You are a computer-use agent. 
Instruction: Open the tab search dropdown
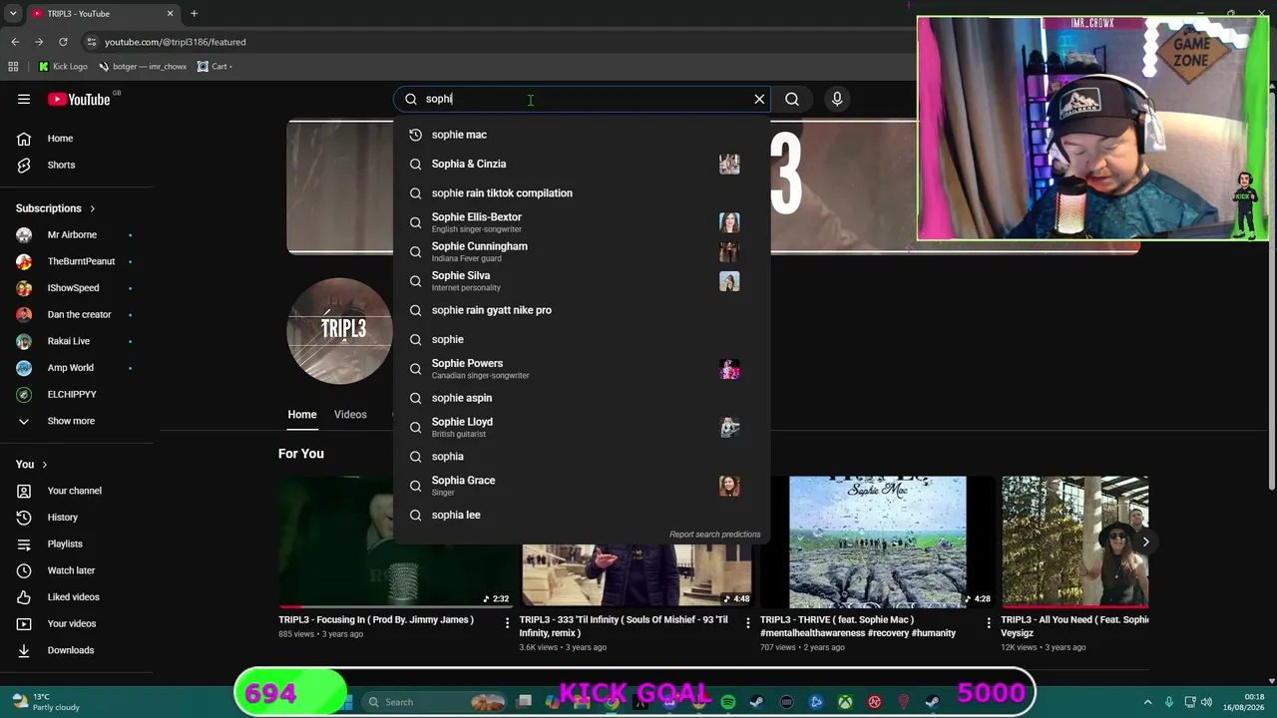point(13,14)
